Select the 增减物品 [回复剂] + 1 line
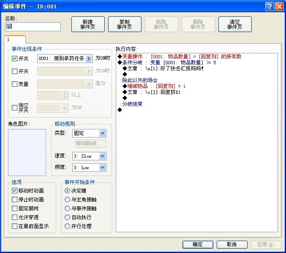Image resolution: width=286 pixels, height=253 pixels. click(x=154, y=86)
